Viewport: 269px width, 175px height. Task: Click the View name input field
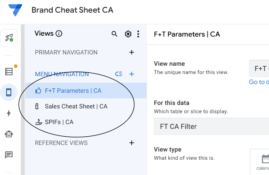point(259,68)
